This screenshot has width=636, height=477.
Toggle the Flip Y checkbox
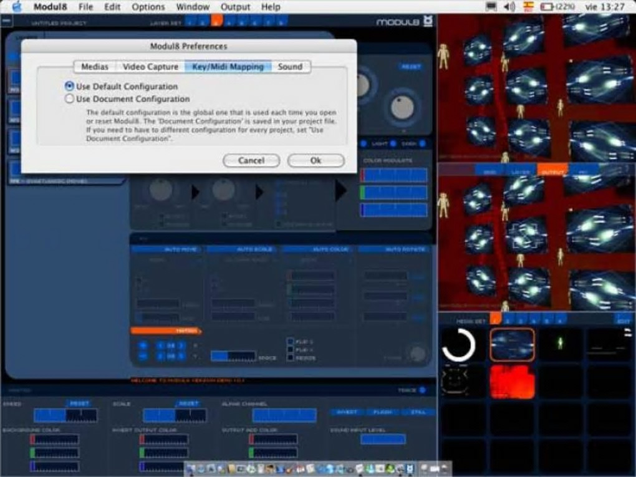click(291, 350)
